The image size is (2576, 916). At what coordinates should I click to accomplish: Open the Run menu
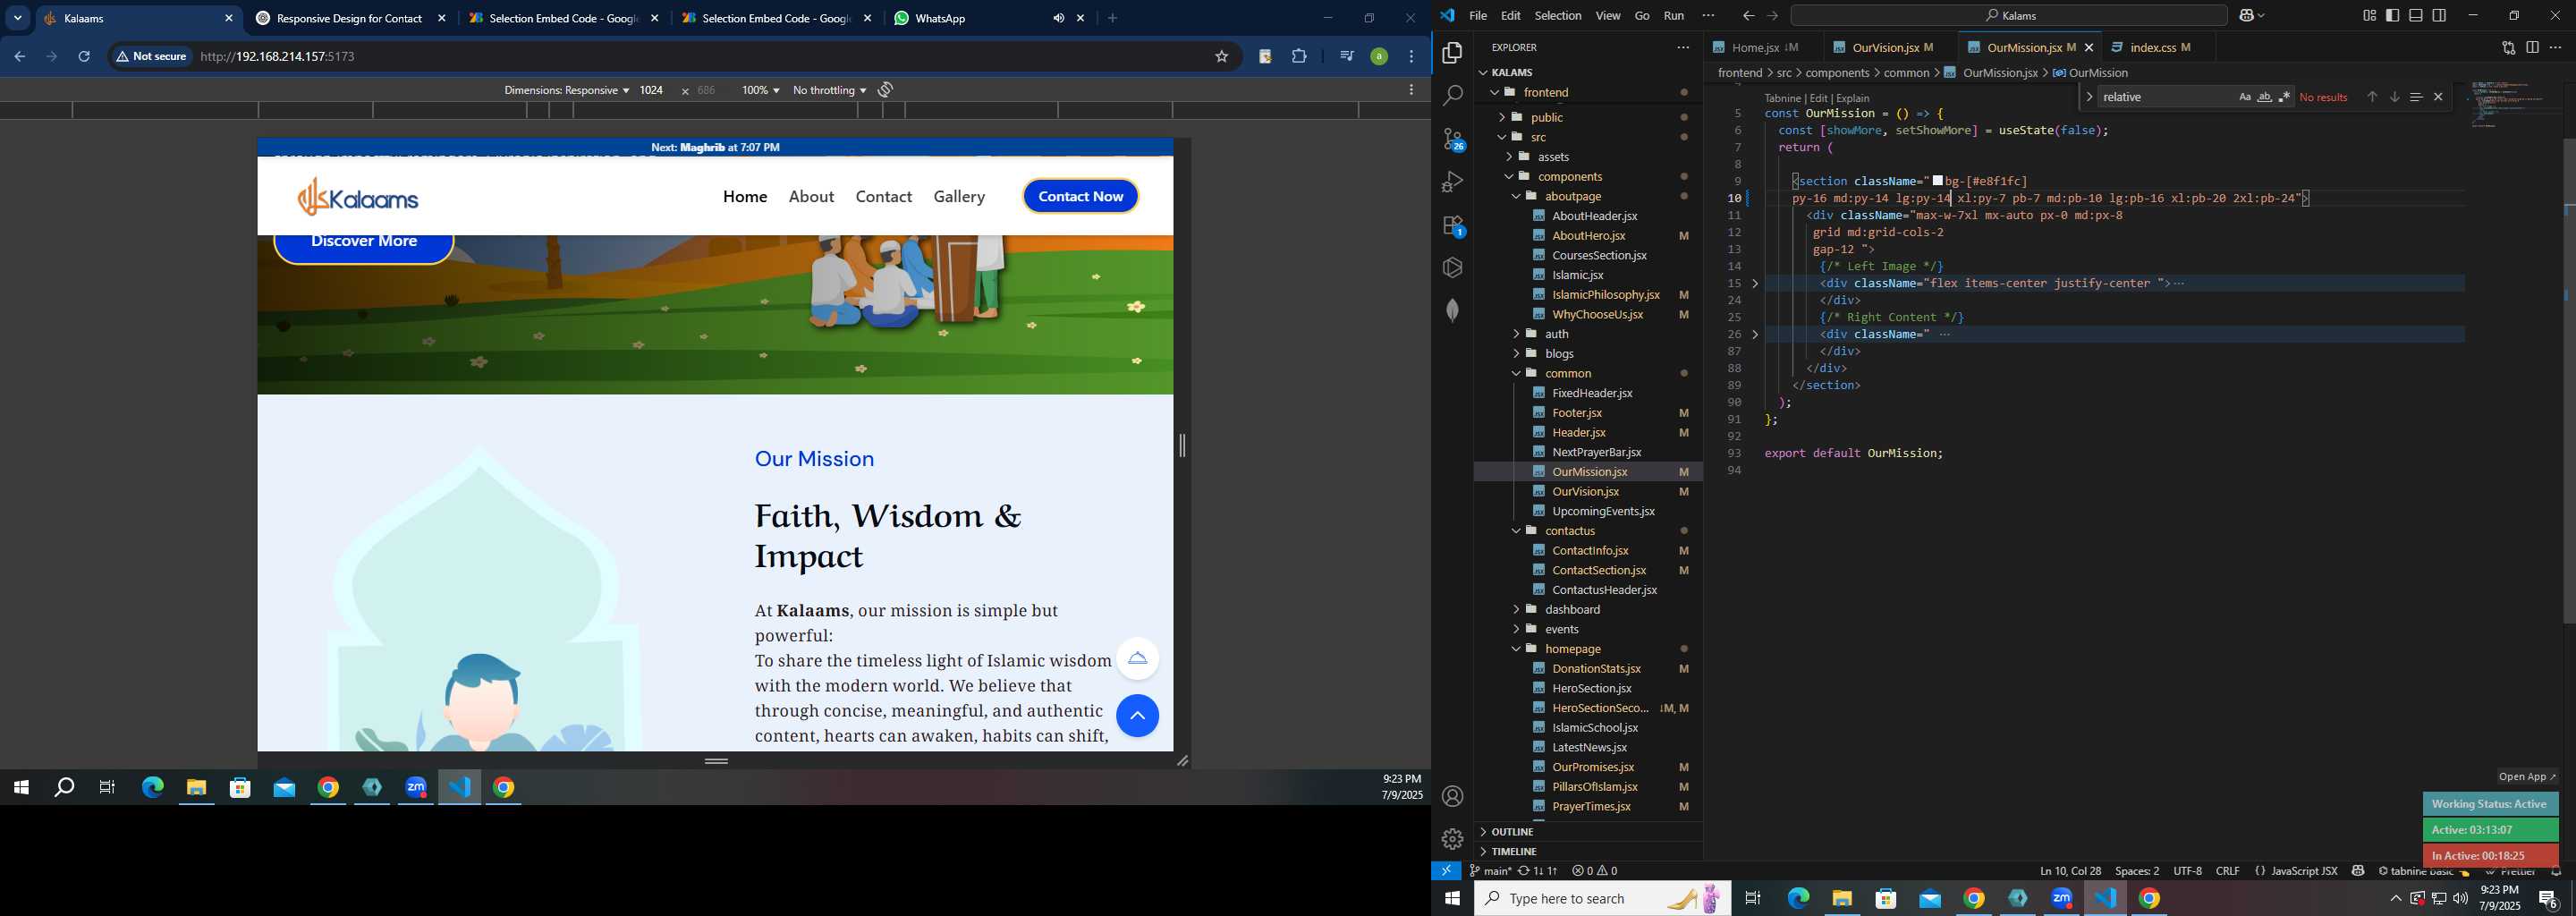1673,15
